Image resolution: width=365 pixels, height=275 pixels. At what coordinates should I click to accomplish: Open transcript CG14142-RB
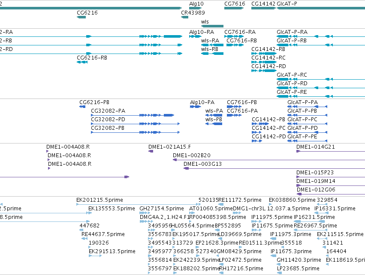pos(268,49)
